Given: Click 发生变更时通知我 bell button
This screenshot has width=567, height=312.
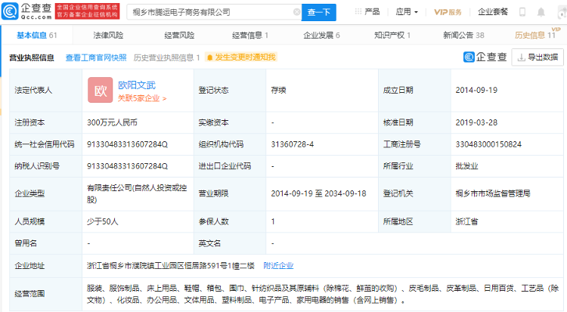Looking at the screenshot, I should (241, 57).
